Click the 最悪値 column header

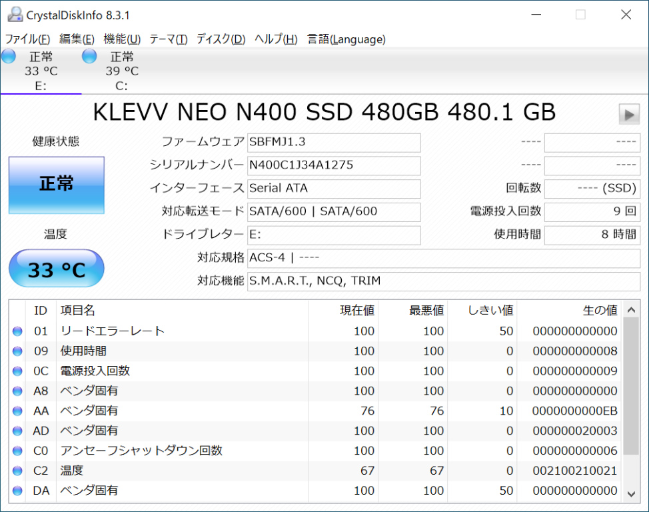point(412,311)
